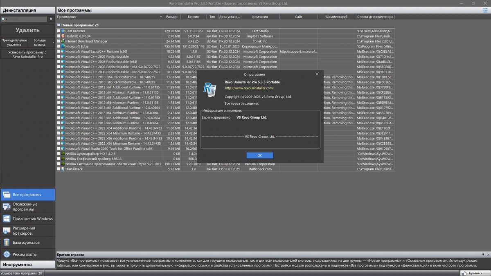Click the Комментарий column header
The width and height of the screenshot is (491, 276).
pos(337,17)
